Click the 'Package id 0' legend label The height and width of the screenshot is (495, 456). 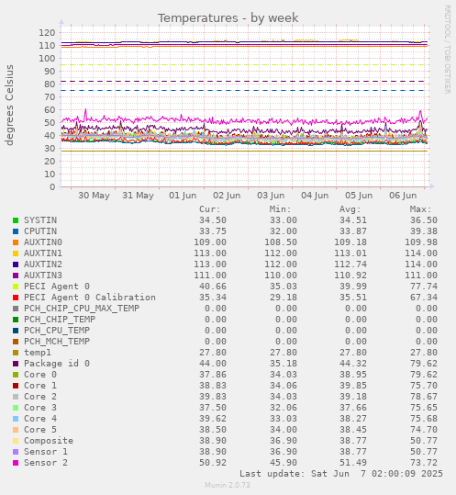[x=57, y=364]
